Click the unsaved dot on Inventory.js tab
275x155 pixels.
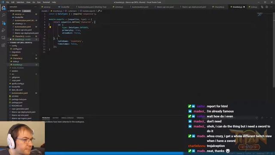[244, 7]
